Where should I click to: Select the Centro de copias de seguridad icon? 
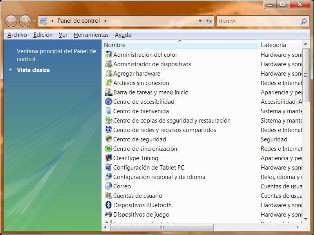tap(109, 120)
